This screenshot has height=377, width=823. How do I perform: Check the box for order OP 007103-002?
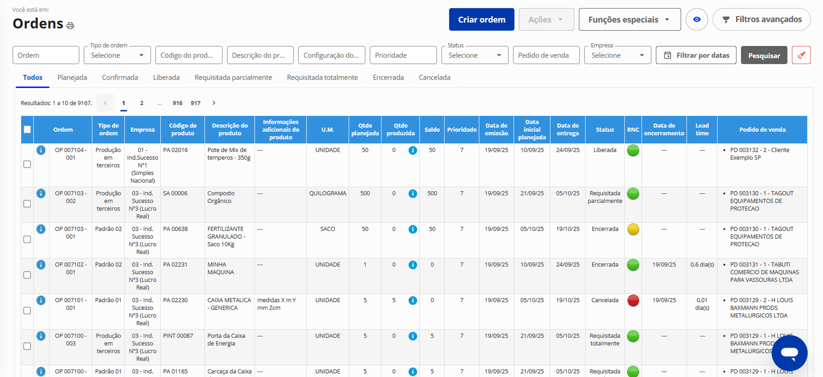tap(27, 204)
